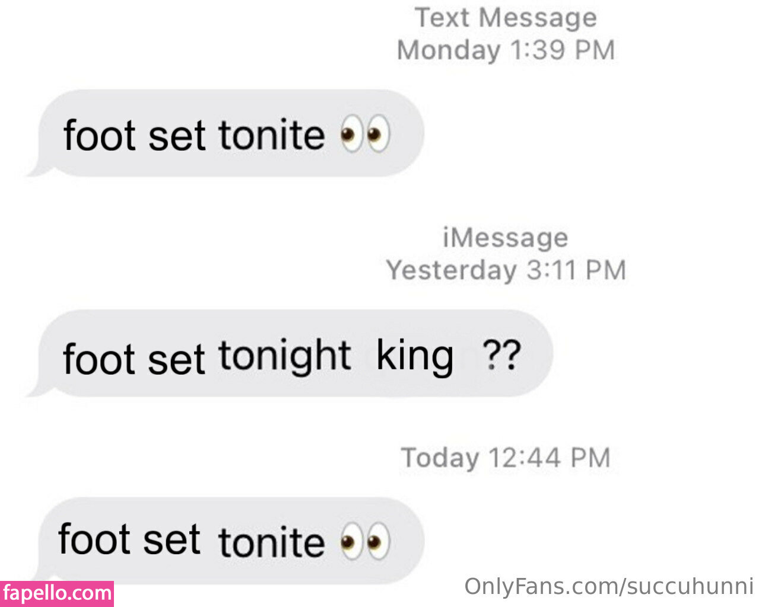This screenshot has width=762, height=607.
Task: Click the word "foot" in the first bubble
Action: [x=100, y=135]
